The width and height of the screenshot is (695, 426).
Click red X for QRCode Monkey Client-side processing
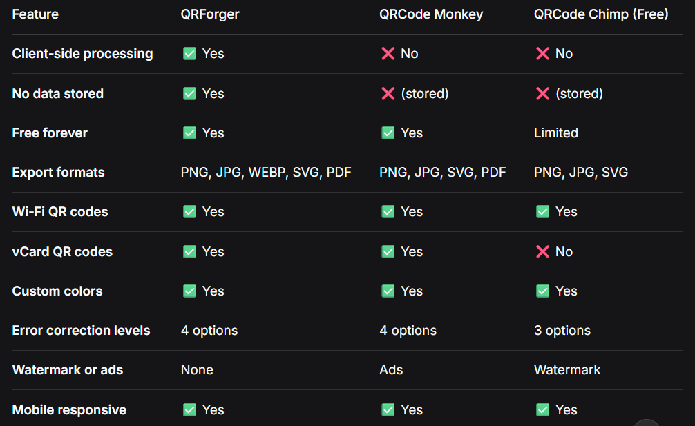(x=388, y=54)
